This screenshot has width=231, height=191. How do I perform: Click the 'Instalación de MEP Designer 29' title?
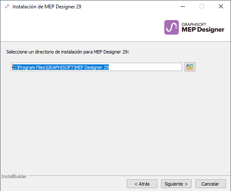pos(47,7)
